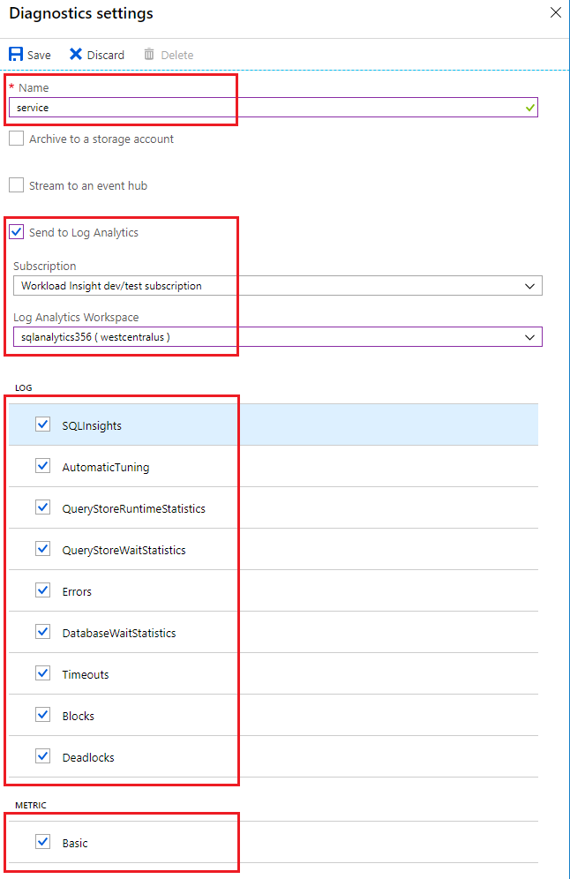570x879 pixels.
Task: Disable Send to Log Analytics
Action: pos(15,231)
